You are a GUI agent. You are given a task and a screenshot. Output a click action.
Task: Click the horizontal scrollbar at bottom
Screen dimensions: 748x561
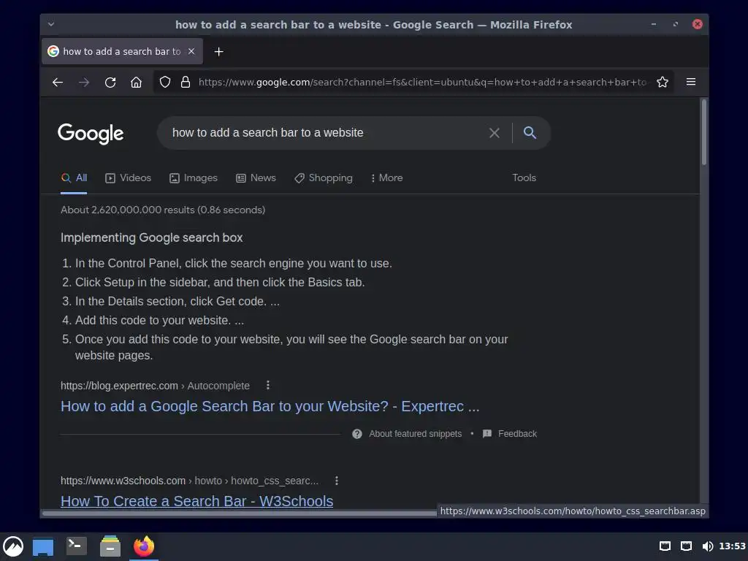239,514
